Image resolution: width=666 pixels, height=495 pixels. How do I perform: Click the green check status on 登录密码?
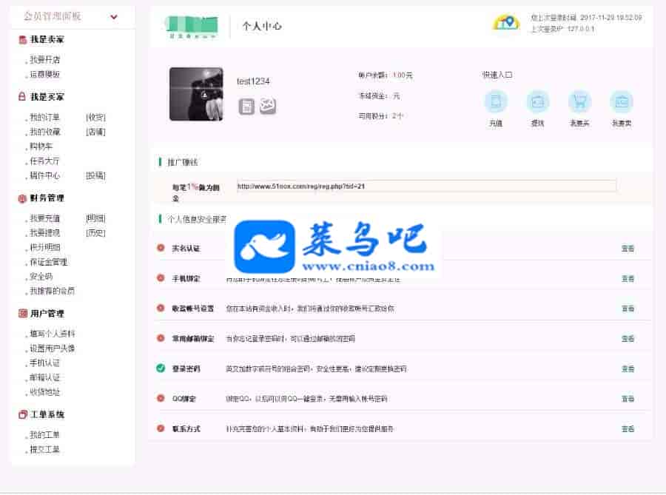point(161,368)
